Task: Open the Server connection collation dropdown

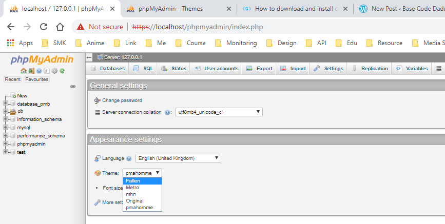Action: pos(219,112)
